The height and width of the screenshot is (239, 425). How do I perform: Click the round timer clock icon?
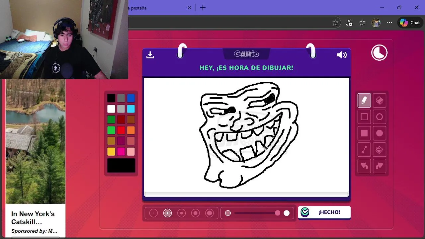tap(379, 52)
